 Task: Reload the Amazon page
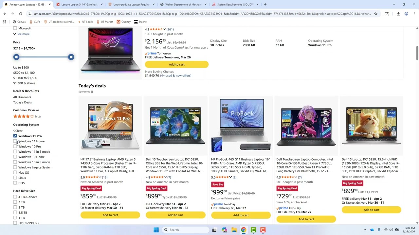(x=20, y=14)
